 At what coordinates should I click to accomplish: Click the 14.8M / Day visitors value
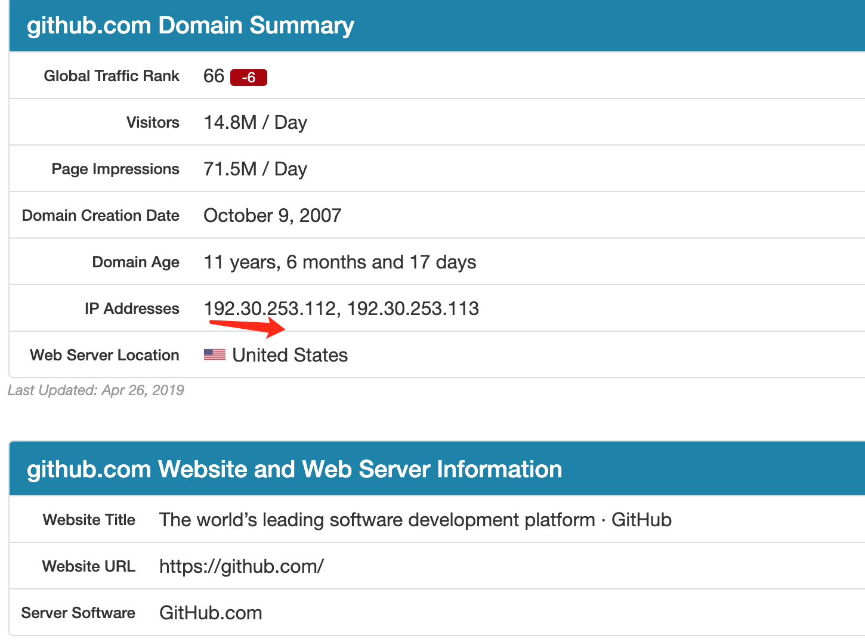coord(255,122)
